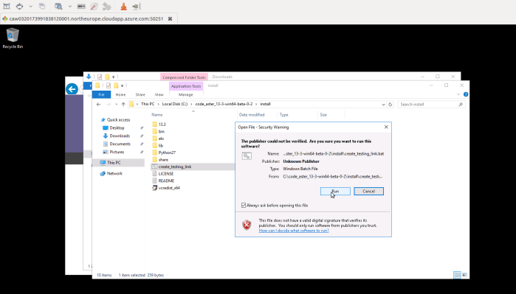516x294 pixels.
Task: Sort by Type column header
Action: click(x=283, y=115)
